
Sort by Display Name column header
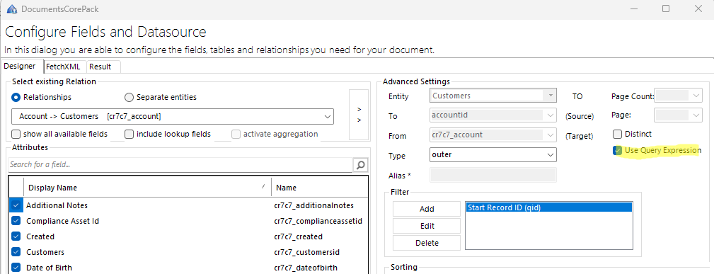[147, 188]
